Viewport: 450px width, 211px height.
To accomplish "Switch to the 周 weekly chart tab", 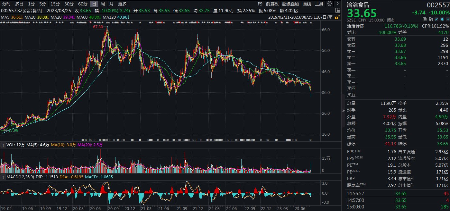I will point(103,4).
